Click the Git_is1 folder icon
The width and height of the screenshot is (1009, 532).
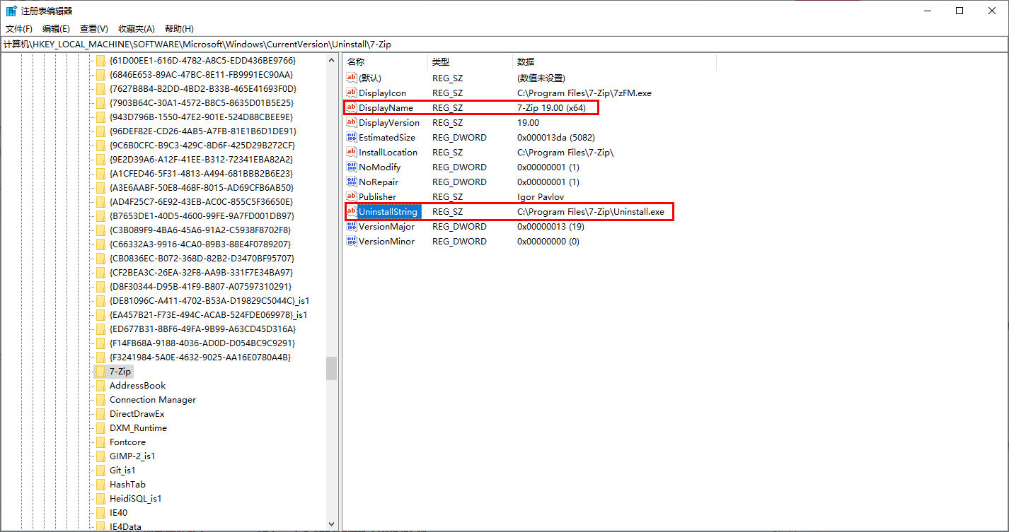coord(100,470)
